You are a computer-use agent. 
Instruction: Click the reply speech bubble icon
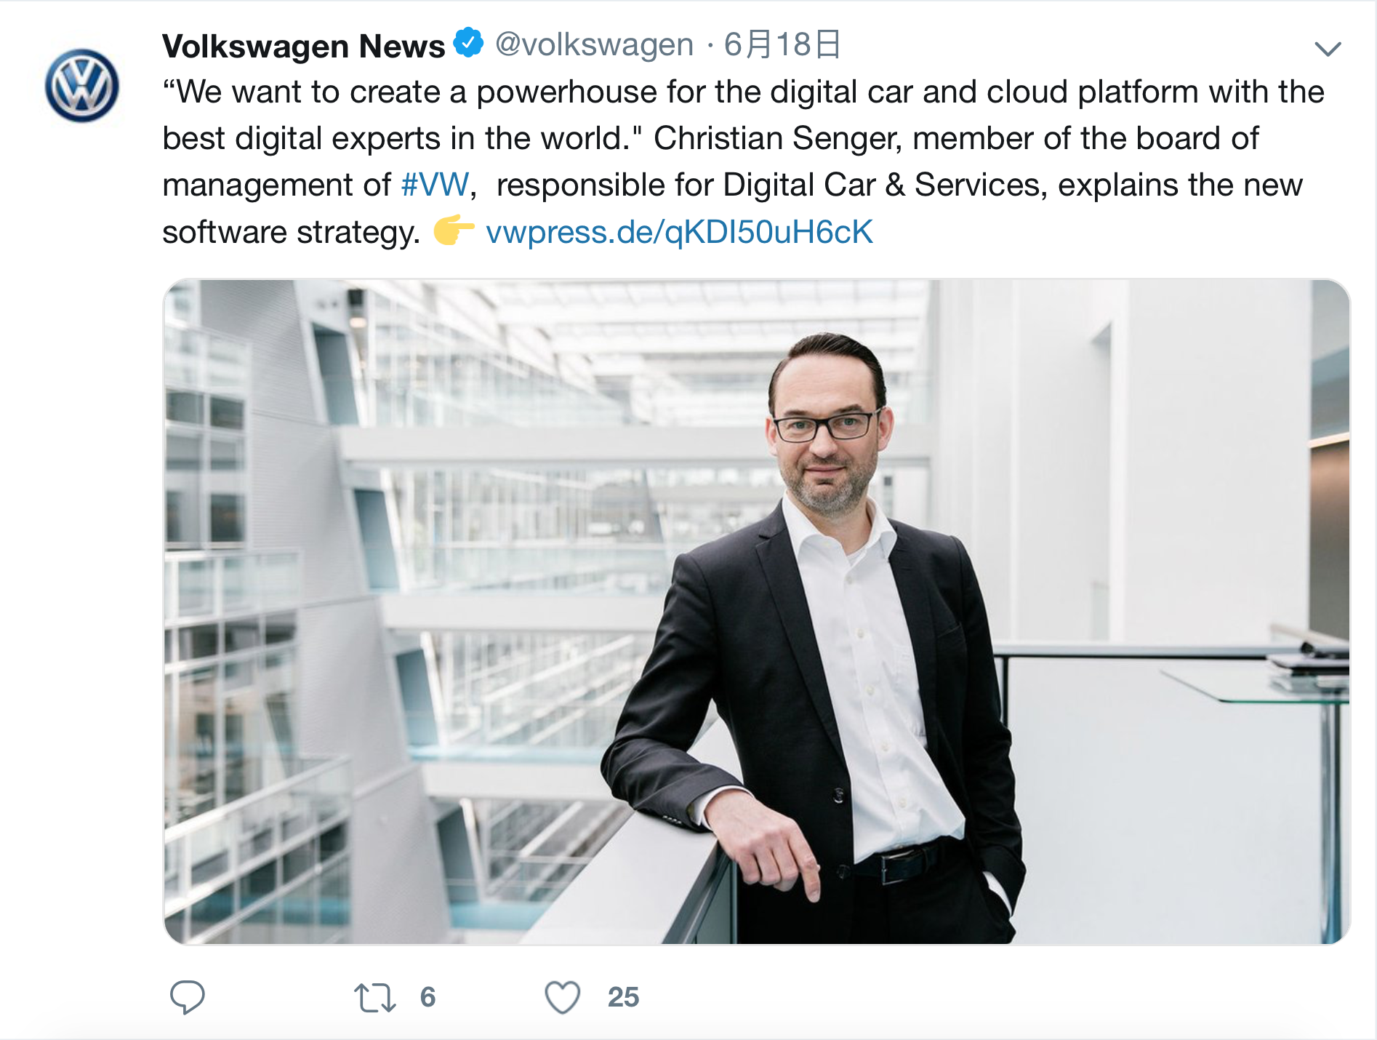(x=187, y=997)
